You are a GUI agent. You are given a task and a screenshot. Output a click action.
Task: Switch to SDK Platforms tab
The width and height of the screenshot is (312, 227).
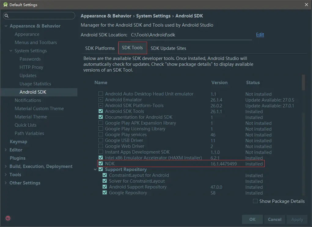tap(100, 48)
